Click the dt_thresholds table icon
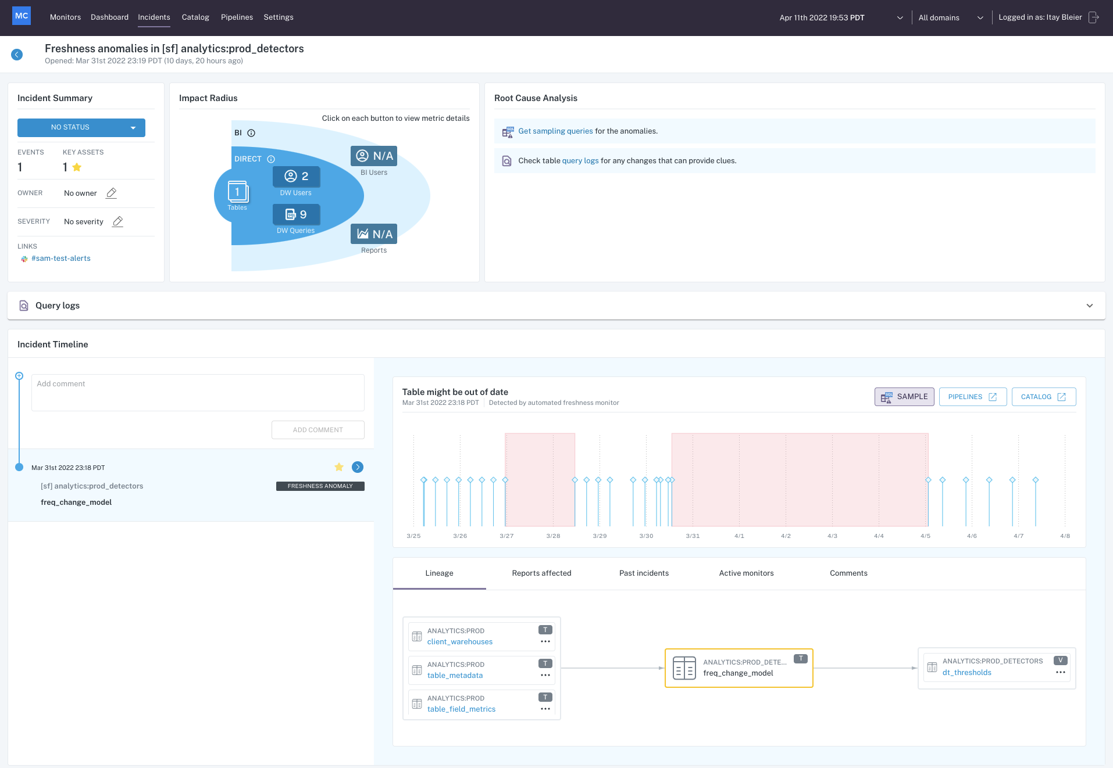This screenshot has height=768, width=1113. [x=932, y=667]
